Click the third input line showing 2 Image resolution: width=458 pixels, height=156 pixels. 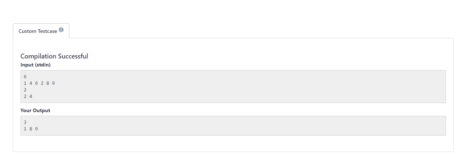25,90
